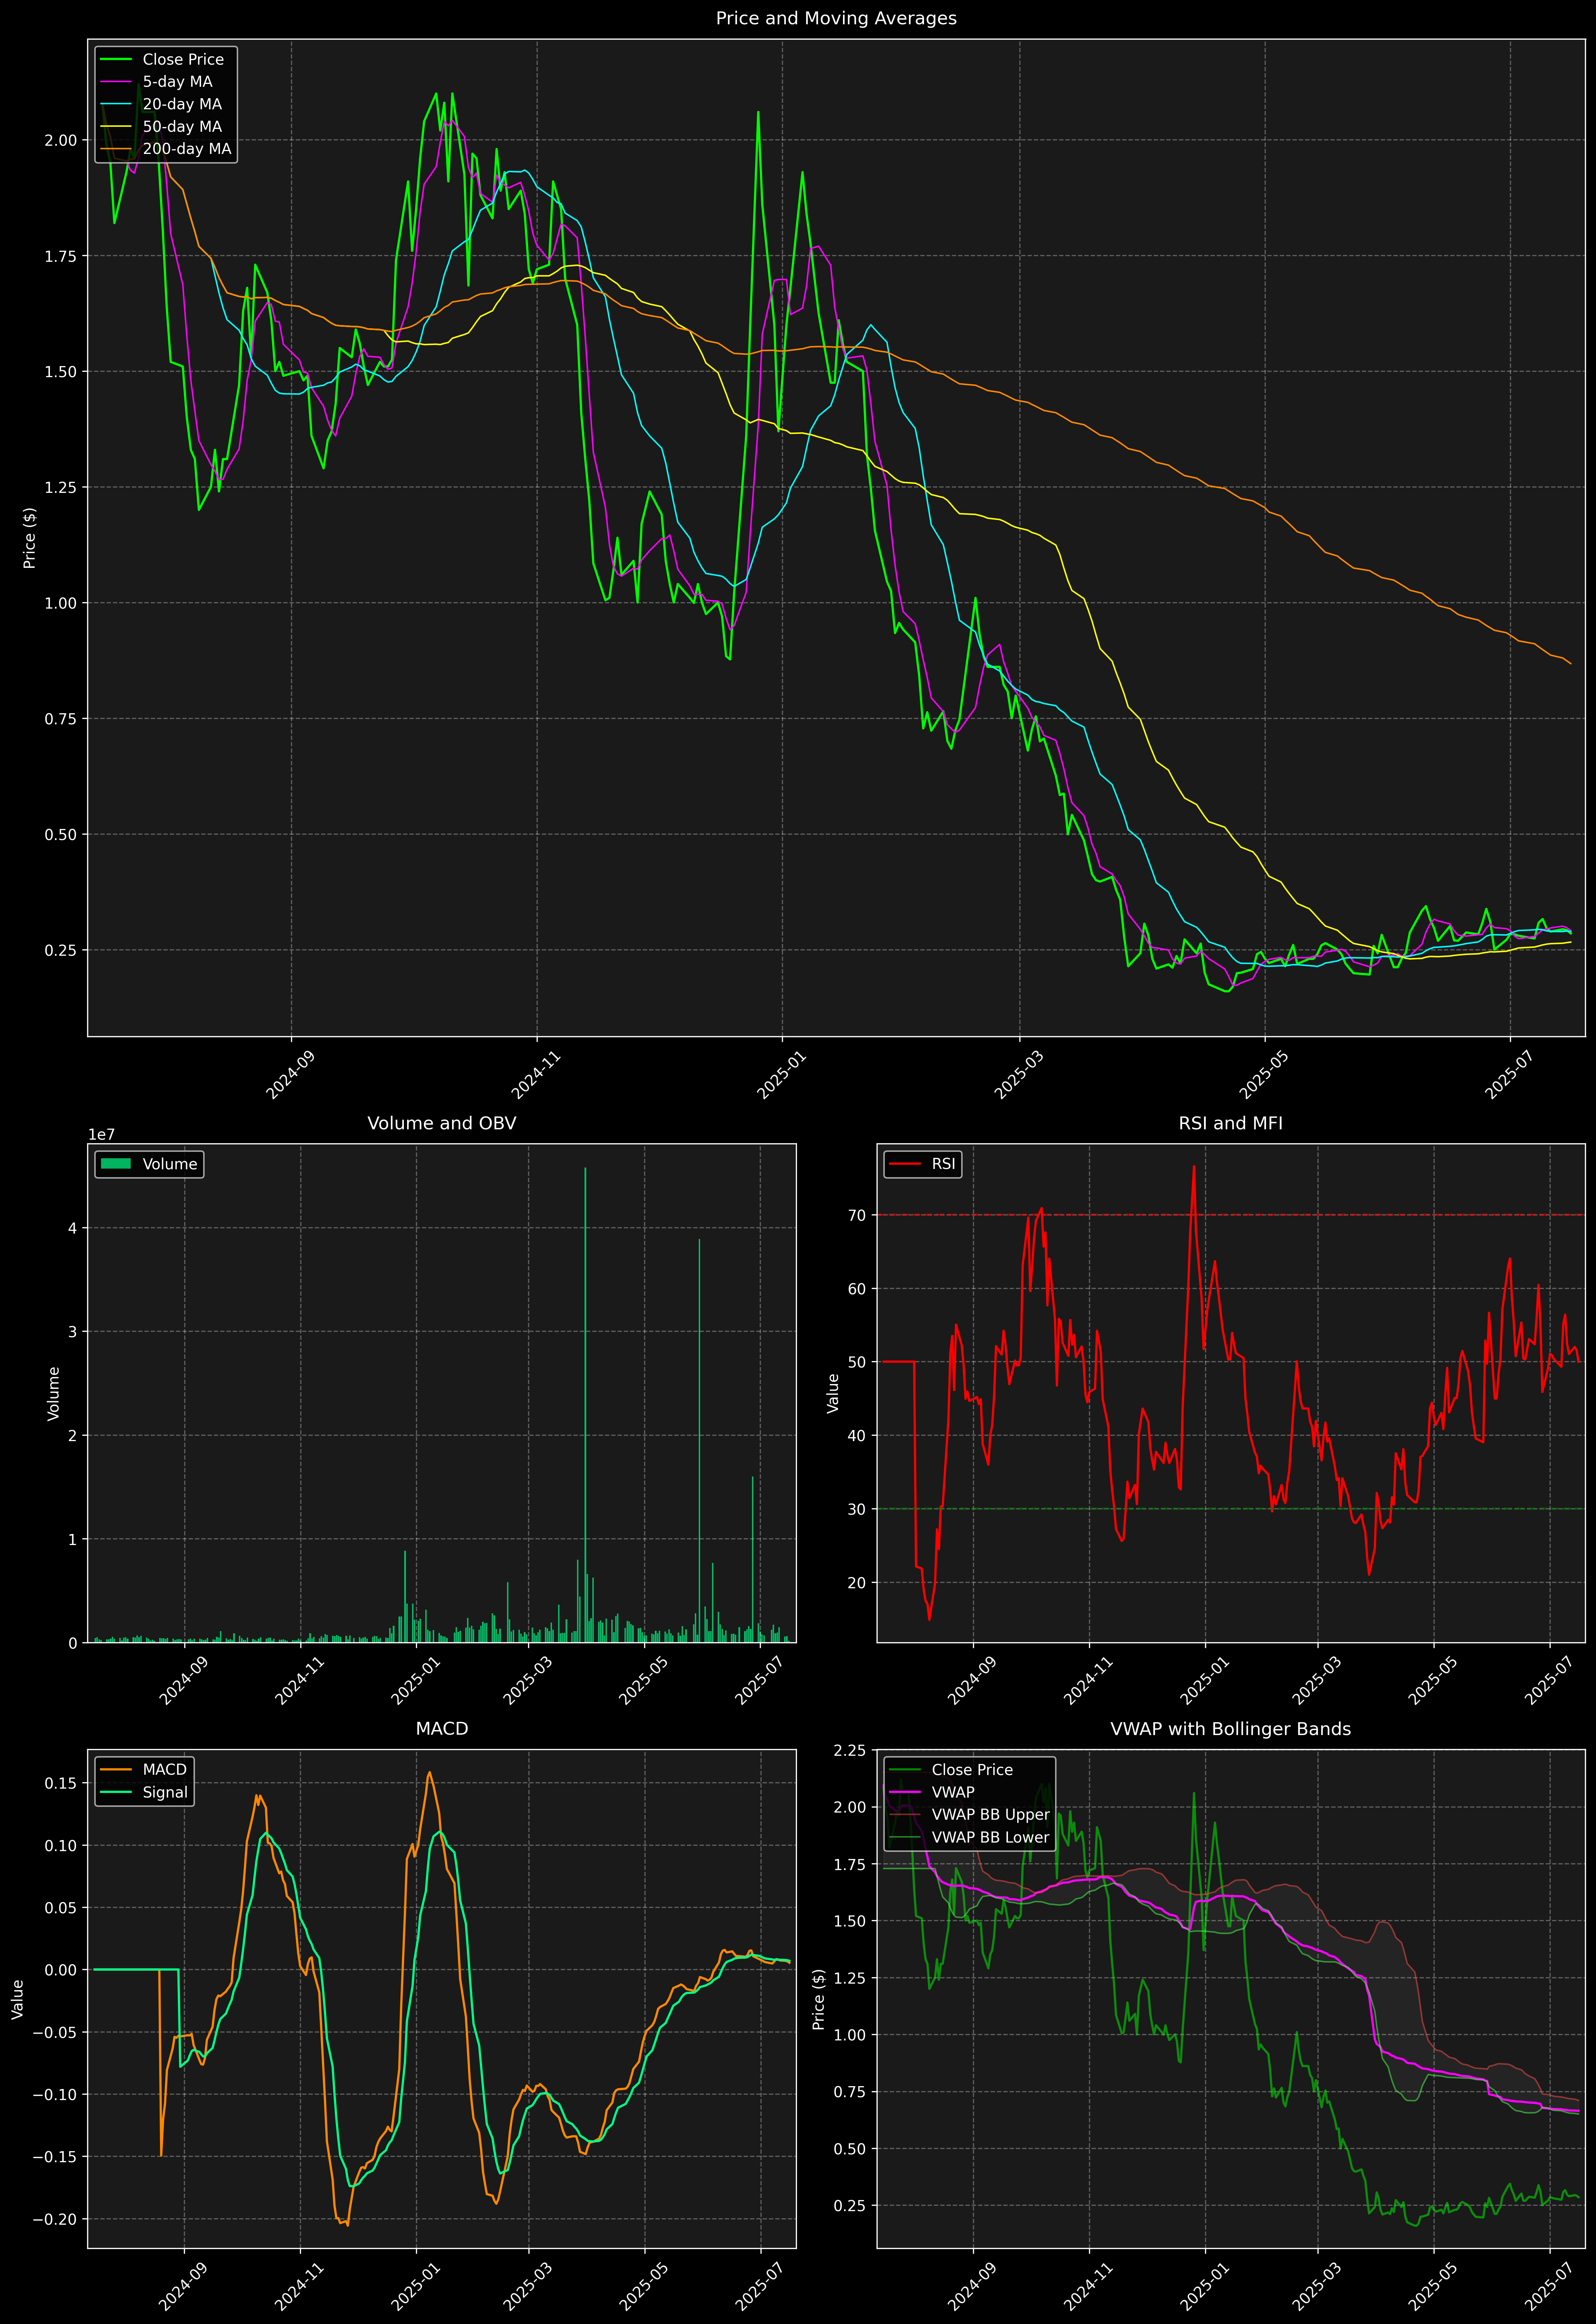Select the "Volume" legend entry
This screenshot has height=2324, width=1596.
170,1164
